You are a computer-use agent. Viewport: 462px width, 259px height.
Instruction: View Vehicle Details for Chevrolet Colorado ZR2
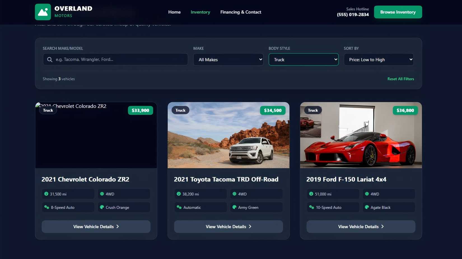tap(96, 227)
